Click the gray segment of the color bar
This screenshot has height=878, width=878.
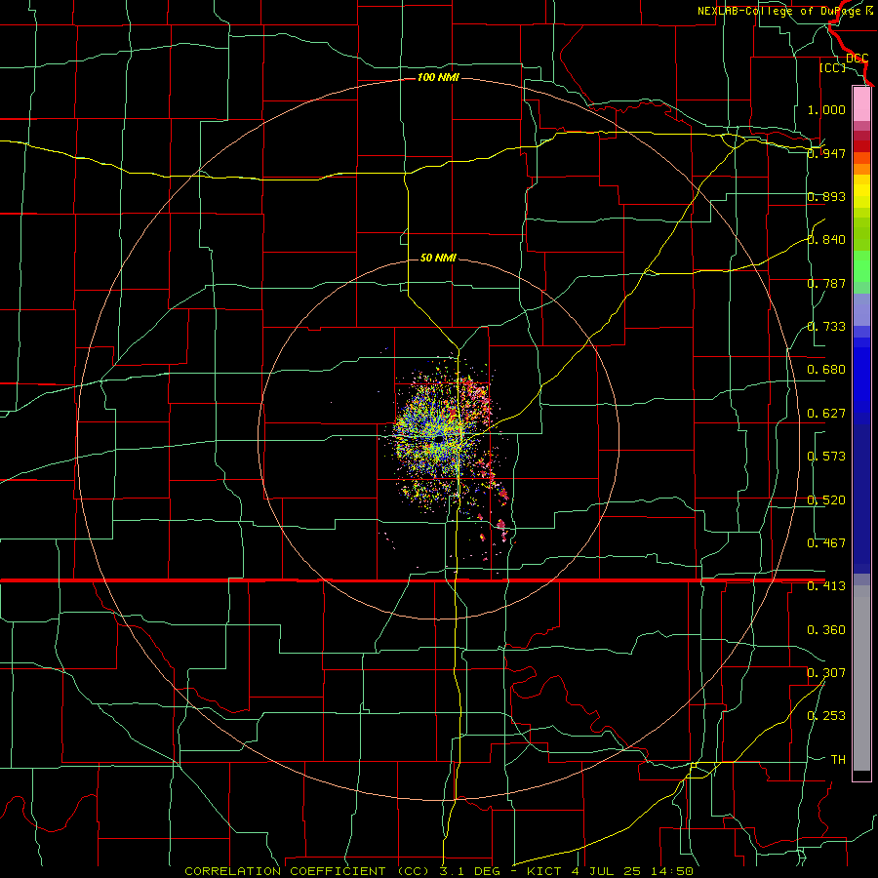(861, 678)
